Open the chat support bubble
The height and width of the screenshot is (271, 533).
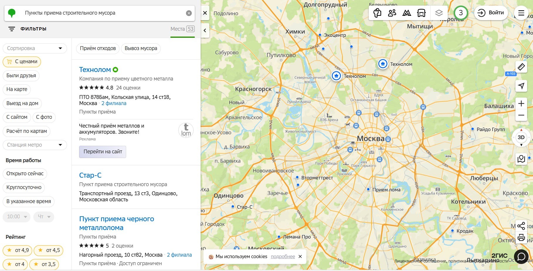pyautogui.click(x=521, y=257)
